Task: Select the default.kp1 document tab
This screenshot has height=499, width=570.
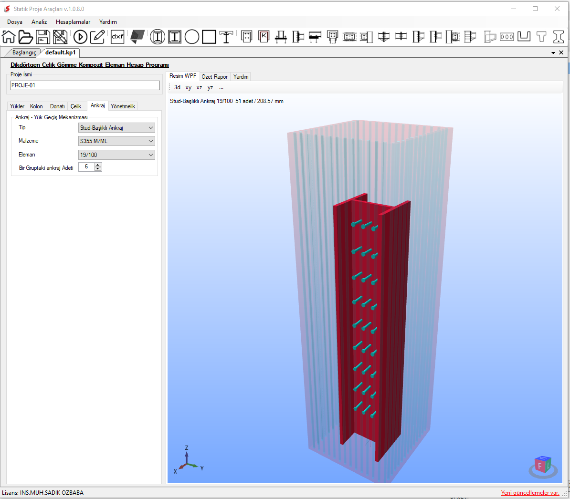Action: (60, 52)
